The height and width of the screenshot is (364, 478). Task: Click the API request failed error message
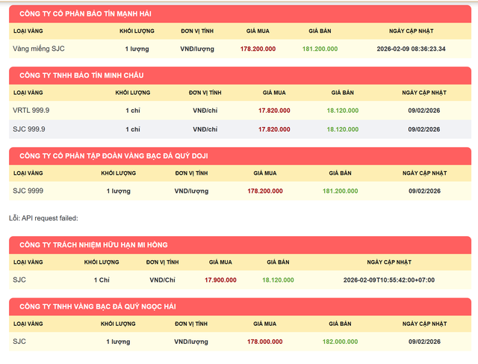43,218
